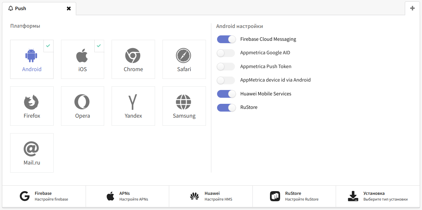Choose the Opera platform icon
The image size is (422, 210).
[82, 102]
